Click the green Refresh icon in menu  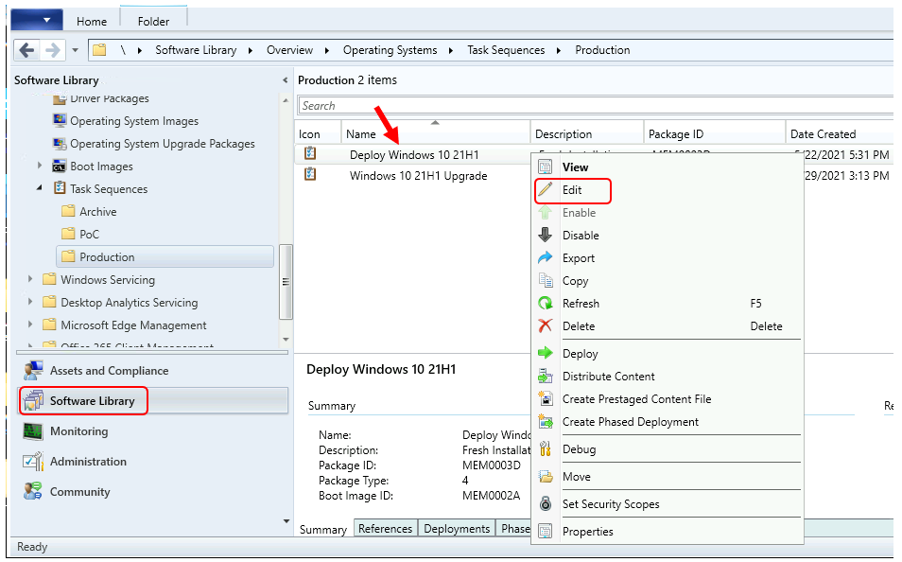pos(545,303)
